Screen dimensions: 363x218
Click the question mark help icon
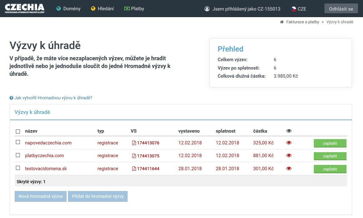pos(12,98)
